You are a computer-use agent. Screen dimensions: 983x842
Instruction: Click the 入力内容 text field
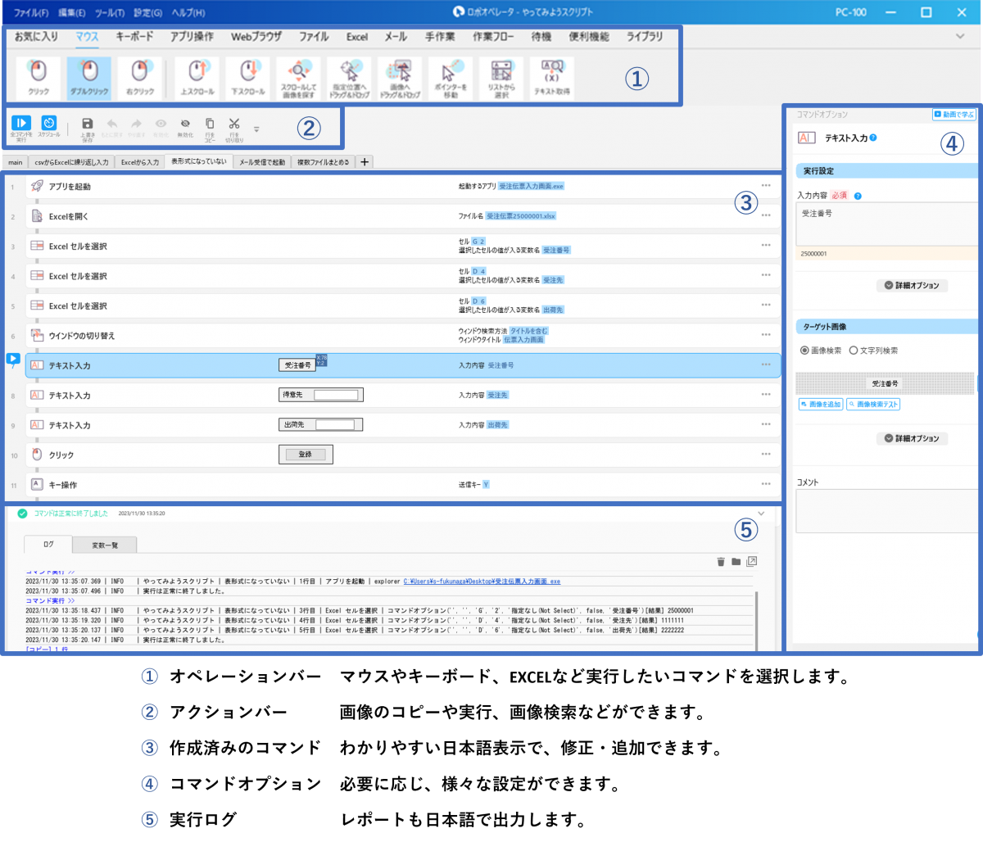click(x=887, y=224)
